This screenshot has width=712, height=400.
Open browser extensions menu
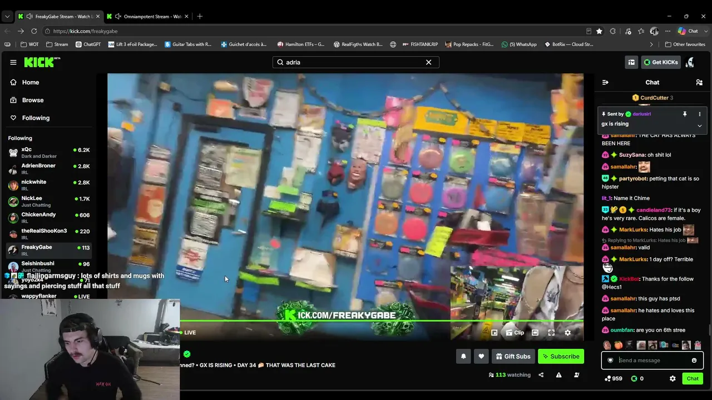(613, 31)
